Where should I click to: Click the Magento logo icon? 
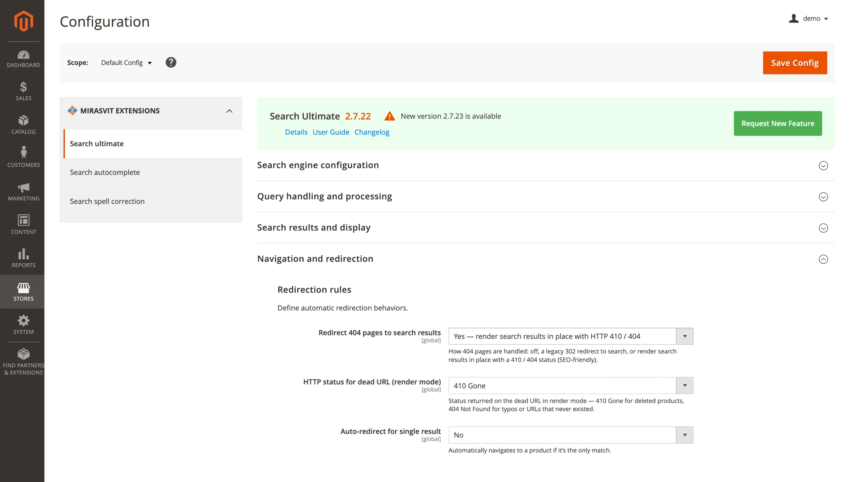tap(24, 21)
